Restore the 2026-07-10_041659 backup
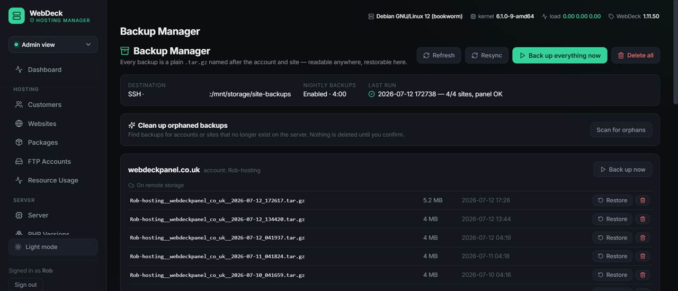This screenshot has width=678, height=291. click(612, 275)
